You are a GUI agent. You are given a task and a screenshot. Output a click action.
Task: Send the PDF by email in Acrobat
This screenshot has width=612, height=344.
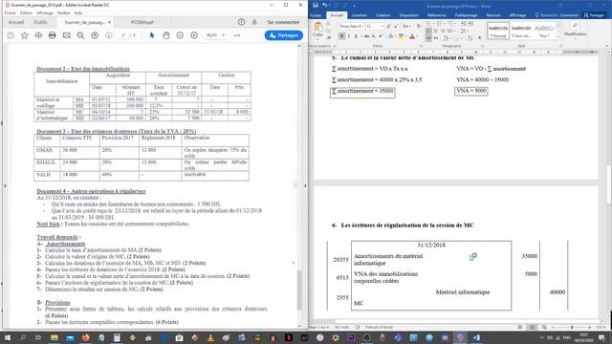click(67, 35)
